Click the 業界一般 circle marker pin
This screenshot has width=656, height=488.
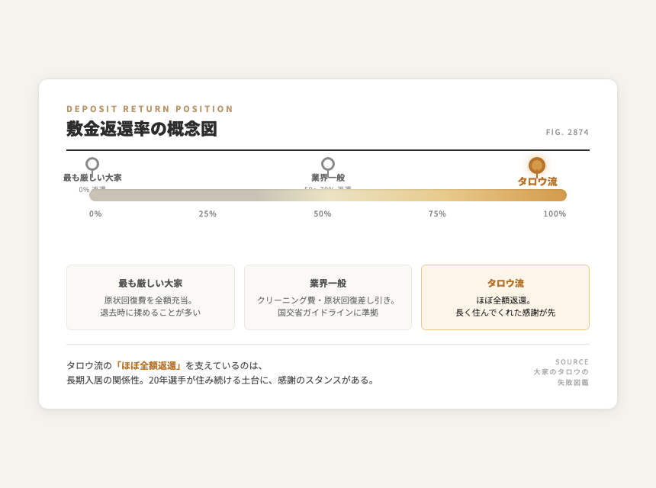click(x=328, y=164)
